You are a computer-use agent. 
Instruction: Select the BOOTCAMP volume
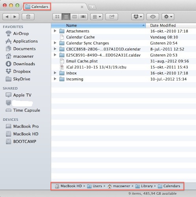[21, 141]
